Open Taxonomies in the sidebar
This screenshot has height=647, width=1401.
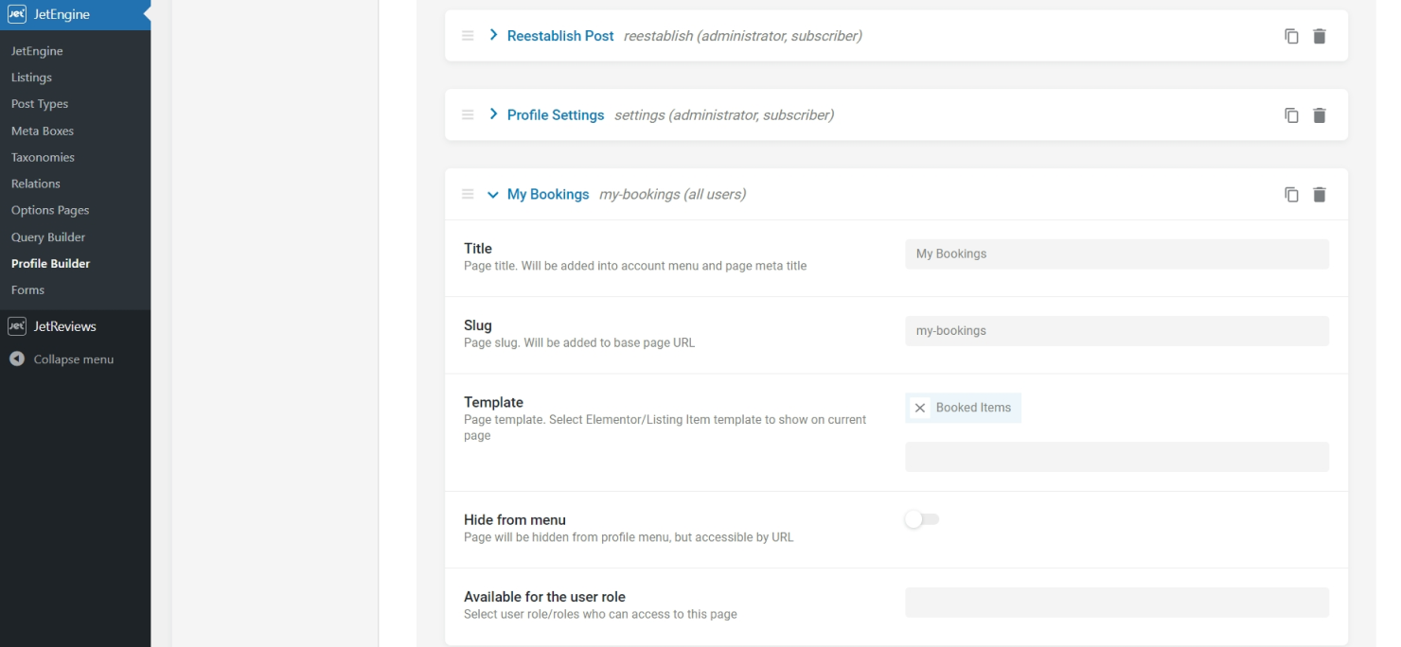(x=43, y=157)
